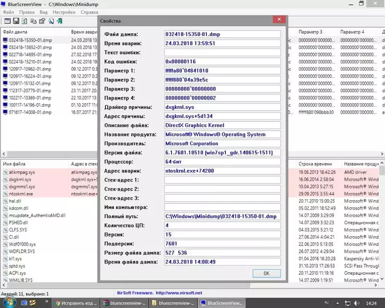Open the Файл menu
The image size is (385, 308).
point(9,12)
